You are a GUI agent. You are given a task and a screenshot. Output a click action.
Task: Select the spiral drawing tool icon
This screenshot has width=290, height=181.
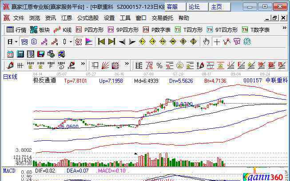(61, 65)
